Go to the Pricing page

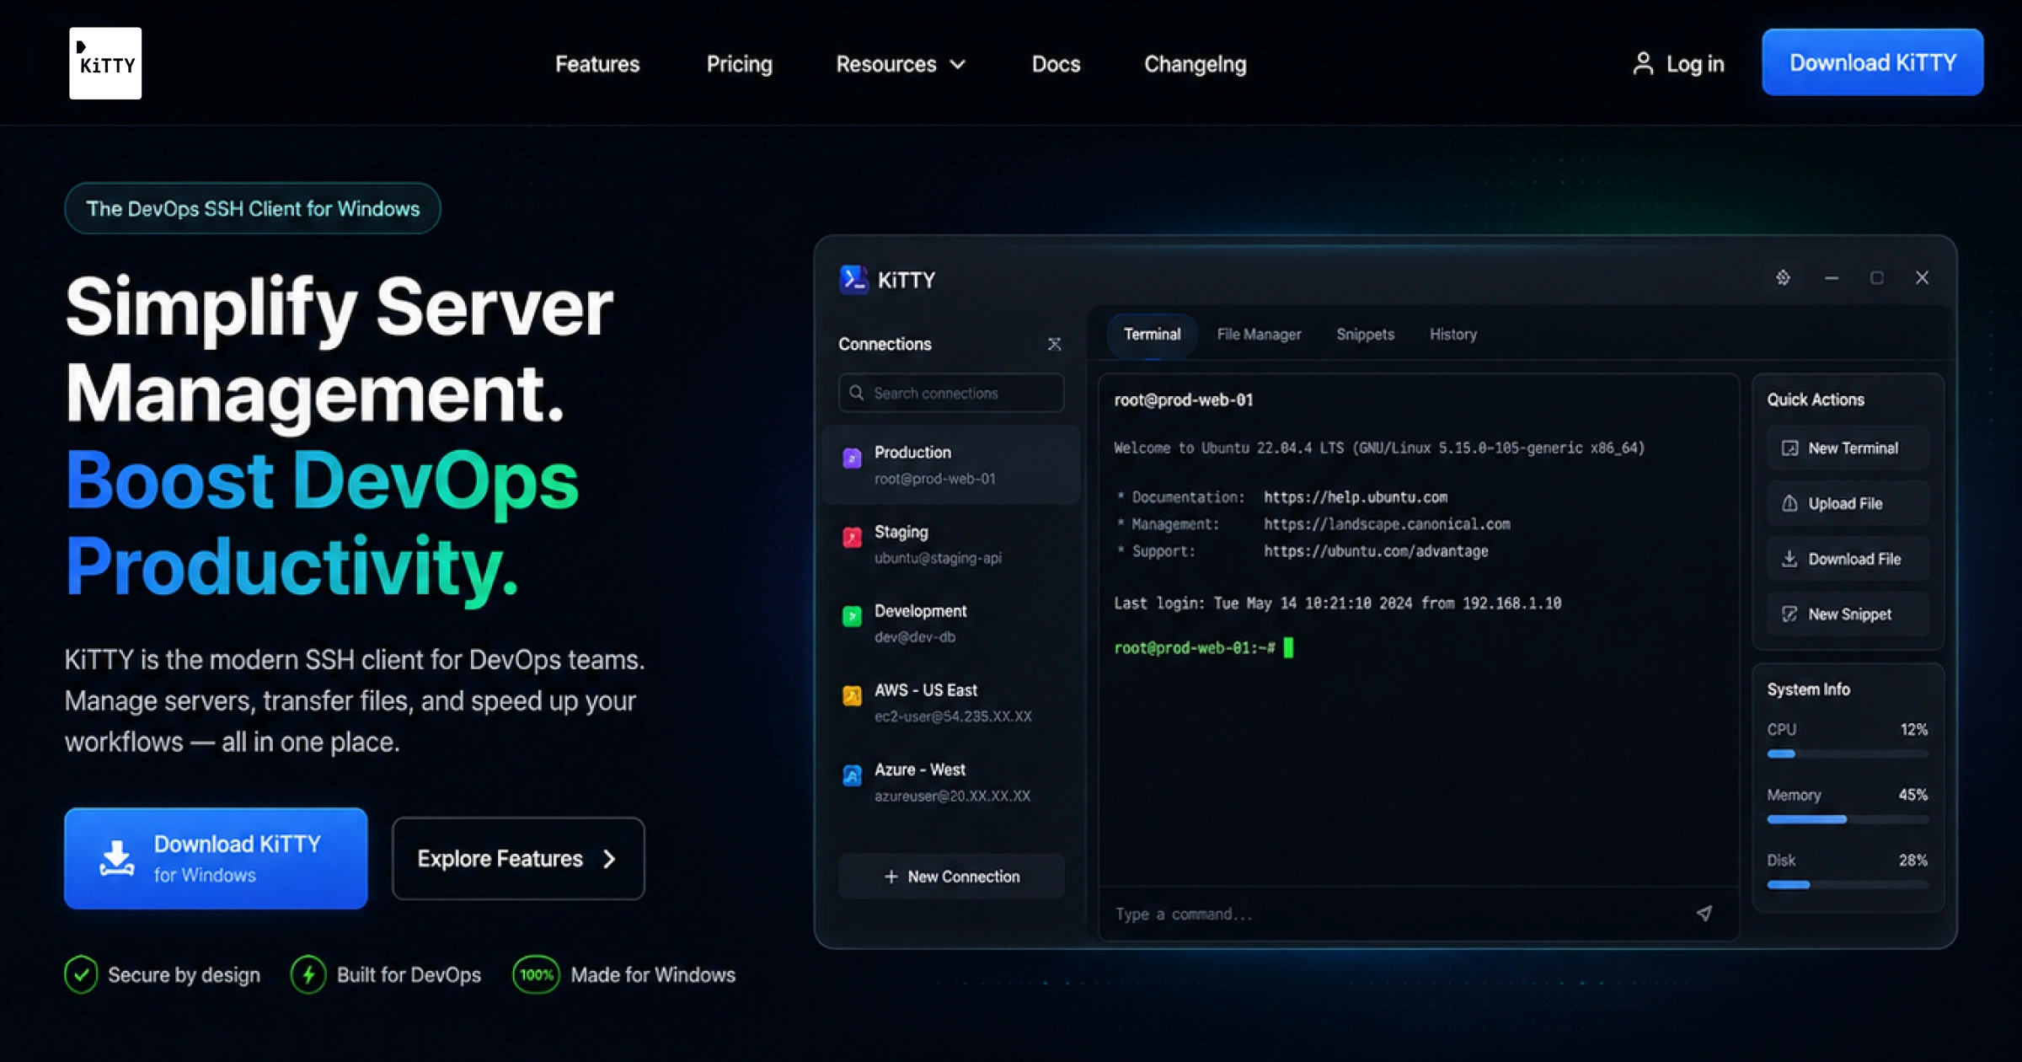(x=739, y=64)
